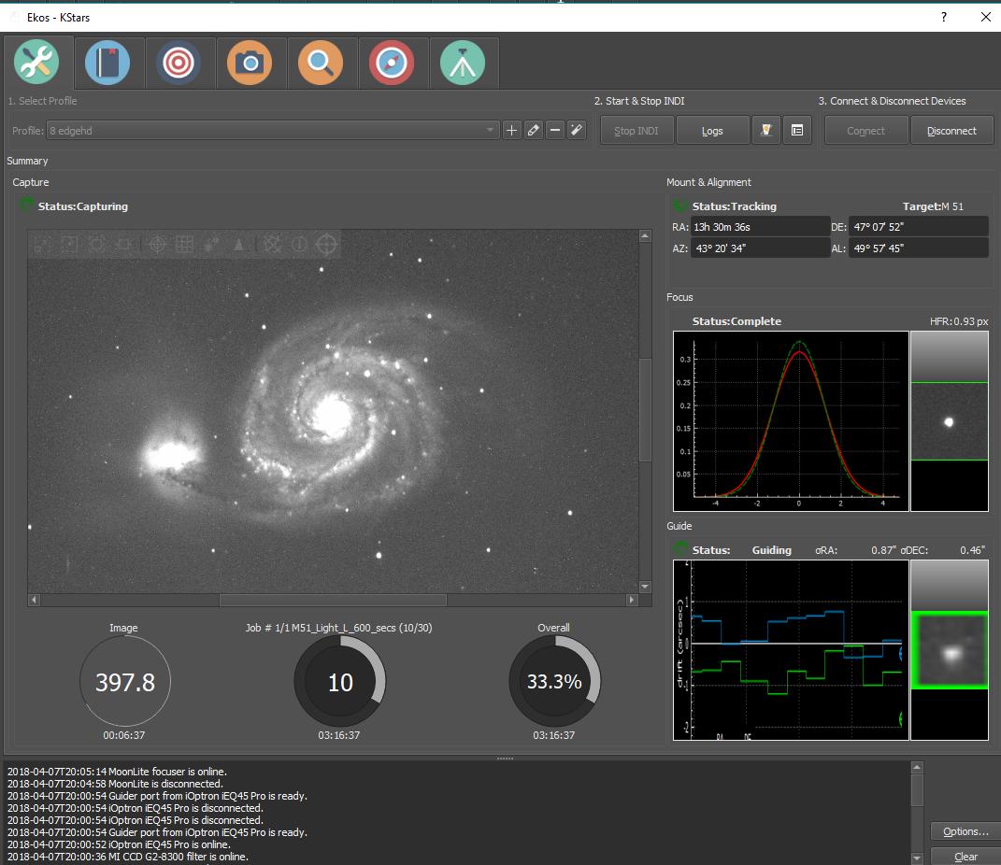Screen dimensions: 1001x865
Task: Click the focus HFR curve graph
Action: click(791, 421)
